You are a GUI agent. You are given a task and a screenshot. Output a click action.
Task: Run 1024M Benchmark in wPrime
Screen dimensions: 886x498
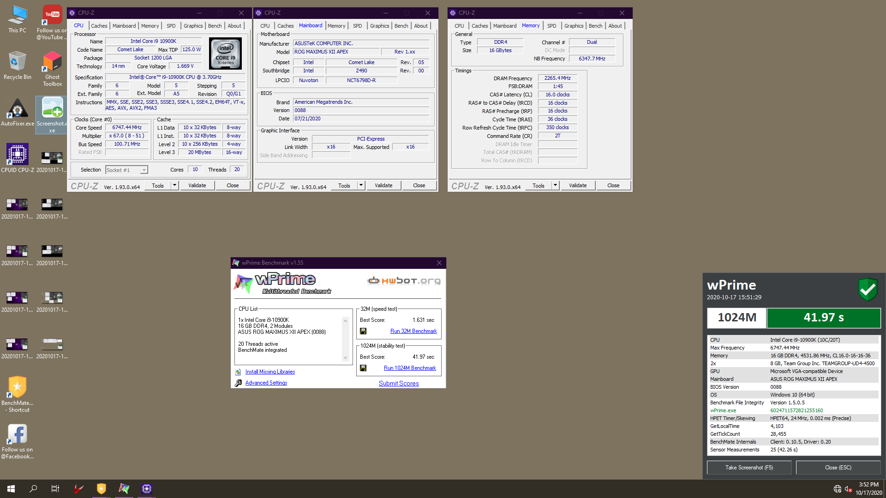coord(410,368)
